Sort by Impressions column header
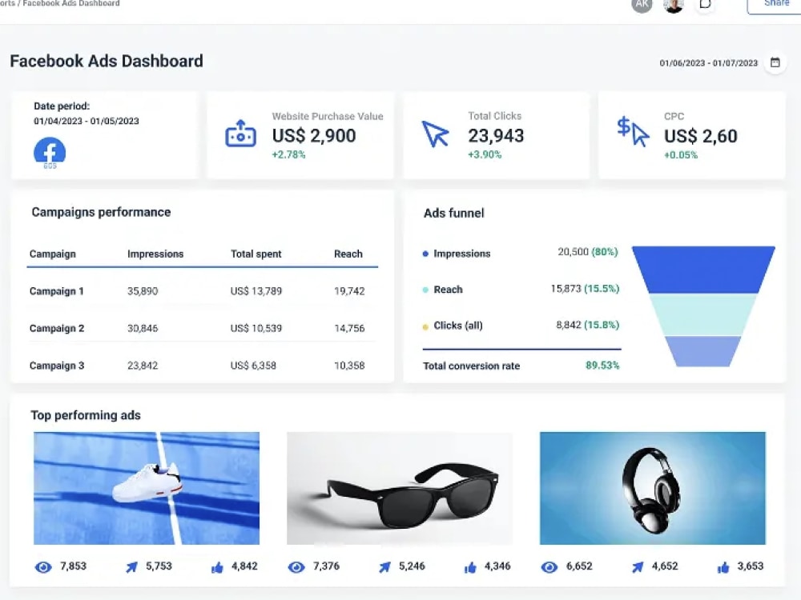The height and width of the screenshot is (600, 801). [x=155, y=254]
